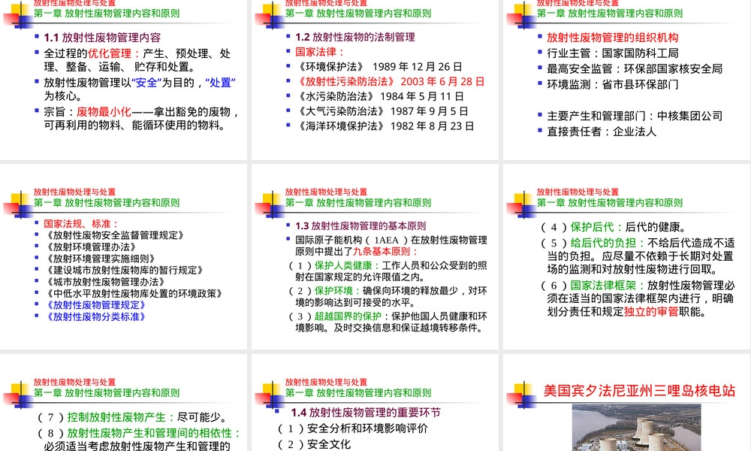
Task: Click item (2) 保护环境
Action: pyautogui.click(x=388, y=296)
